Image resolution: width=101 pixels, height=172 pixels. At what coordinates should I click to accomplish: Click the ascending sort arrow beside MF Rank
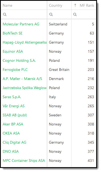[75, 5]
